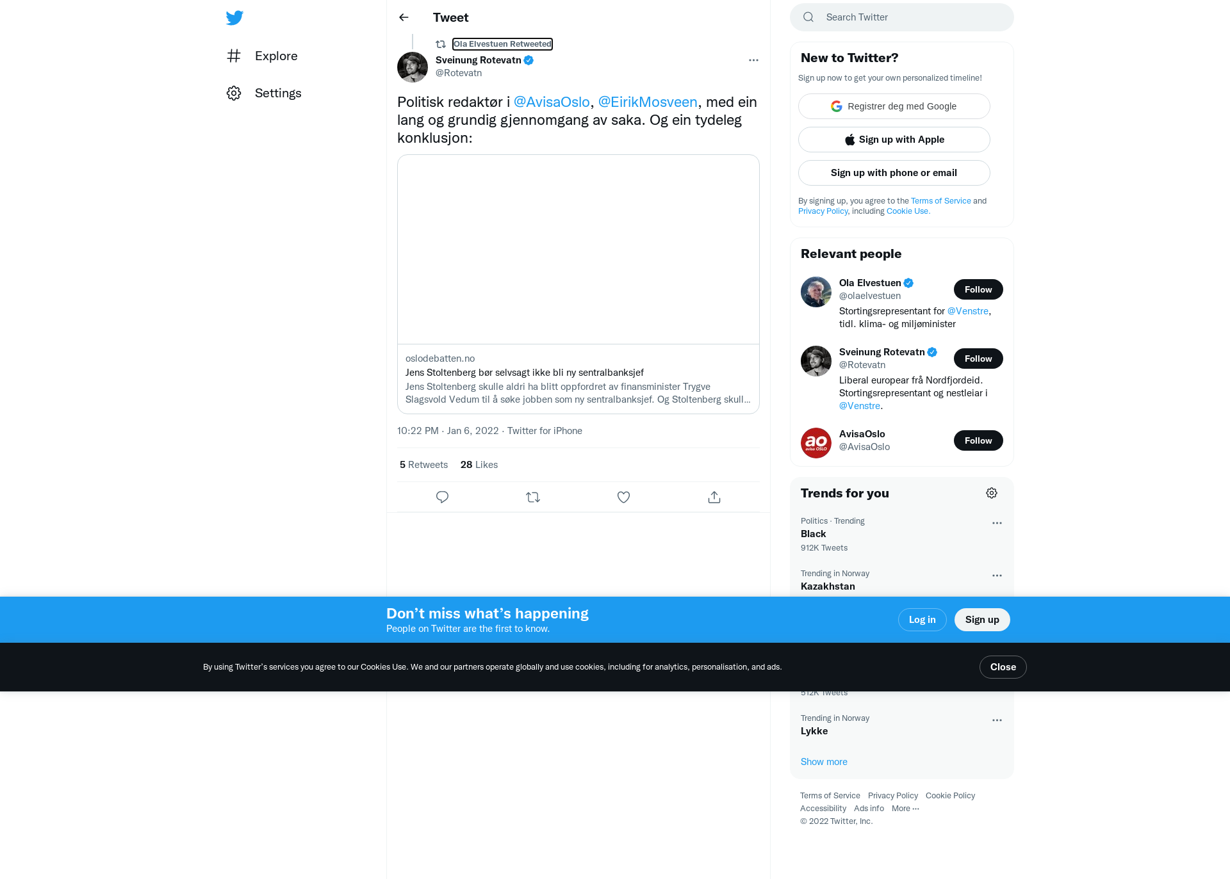Screen dimensions: 1230x879
Task: Follow AvisaOslo account
Action: (x=978, y=440)
